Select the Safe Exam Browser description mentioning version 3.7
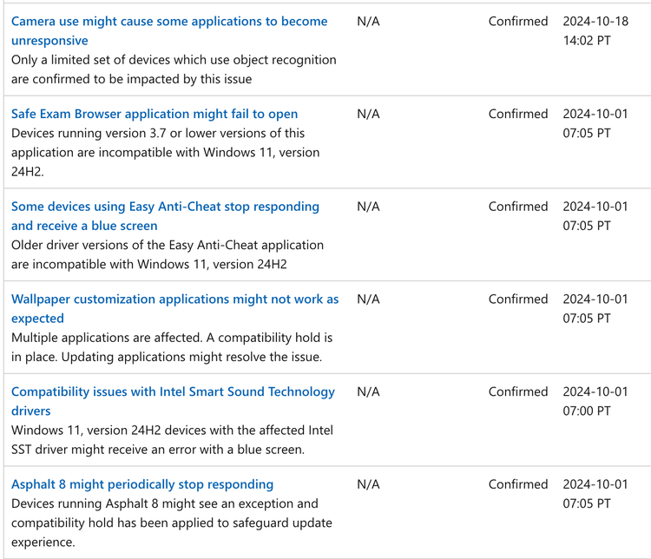The height and width of the screenshot is (559, 651). [165, 153]
